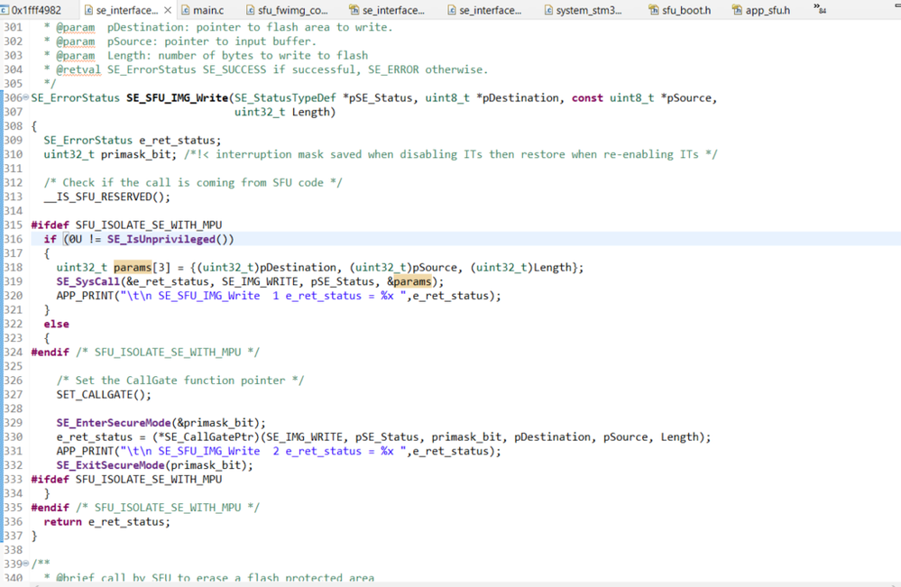Click '#ifdef SFU_ISOLATE_SE_WITH_MPU' on line 315
901x587 pixels.
click(126, 225)
